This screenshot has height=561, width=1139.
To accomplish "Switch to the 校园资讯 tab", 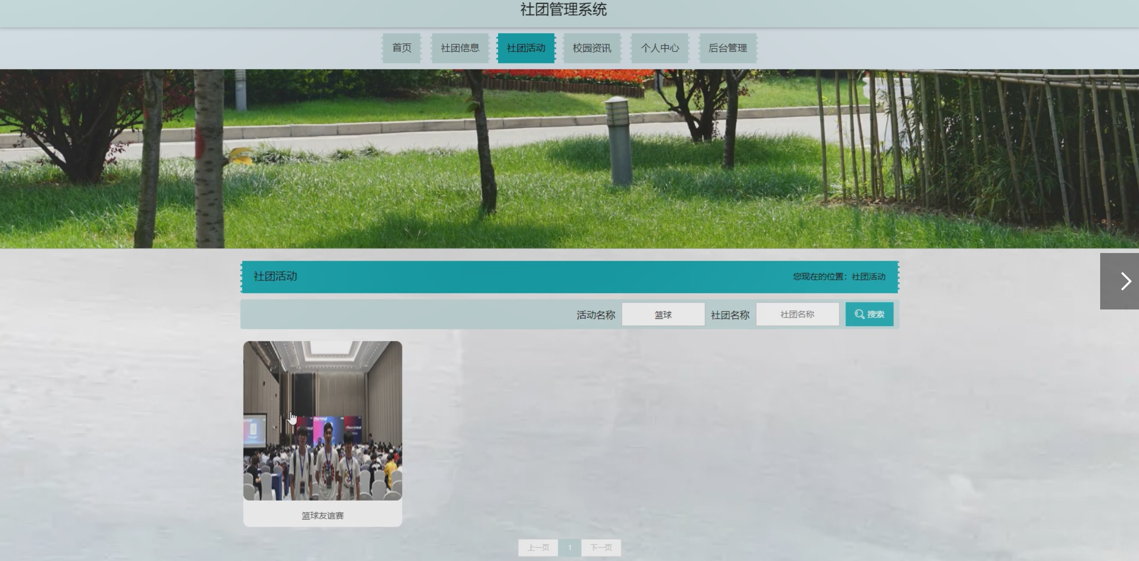I will 592,48.
